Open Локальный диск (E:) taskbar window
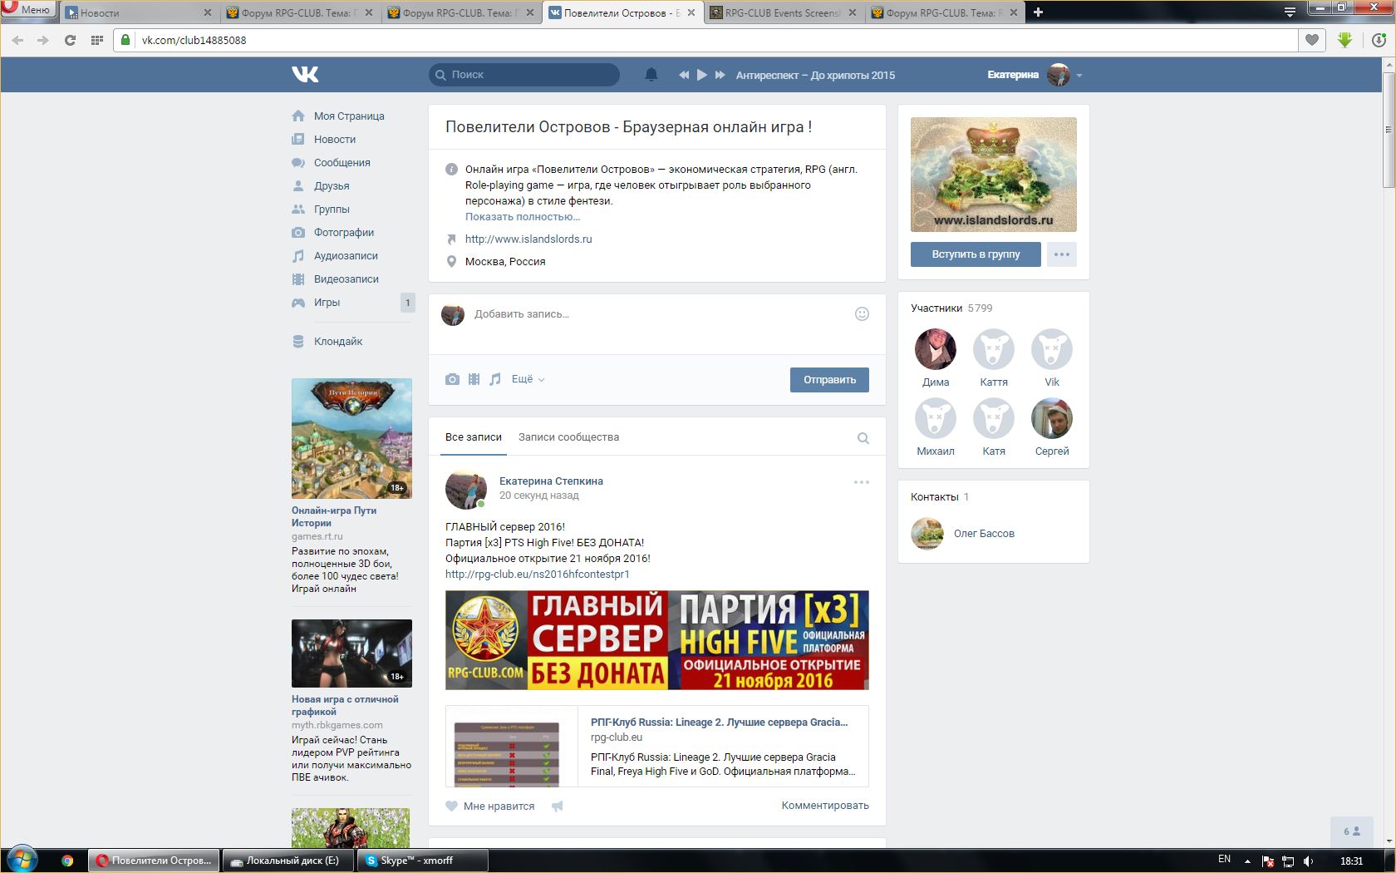Image resolution: width=1396 pixels, height=873 pixels. click(x=288, y=861)
